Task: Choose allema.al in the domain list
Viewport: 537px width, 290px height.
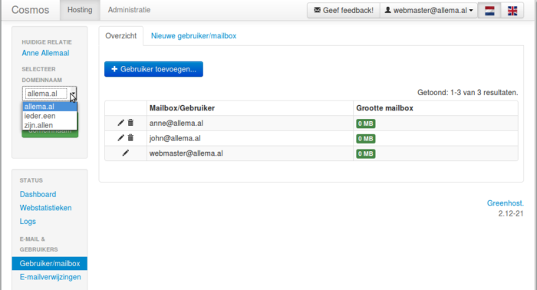Action: (50, 107)
